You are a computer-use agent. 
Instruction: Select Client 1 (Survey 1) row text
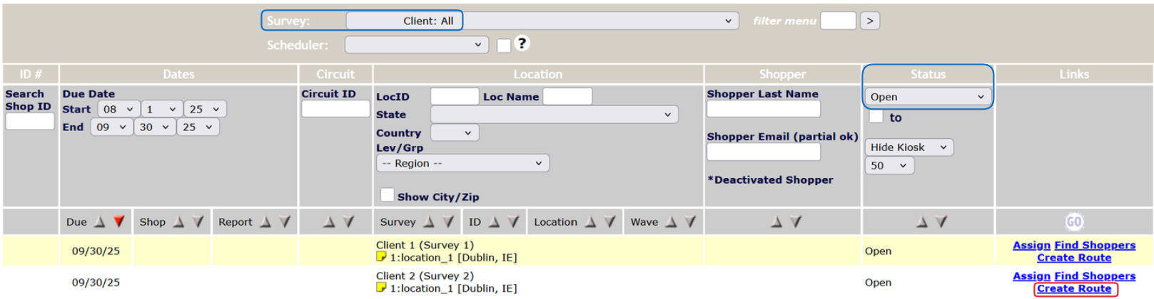tap(425, 245)
